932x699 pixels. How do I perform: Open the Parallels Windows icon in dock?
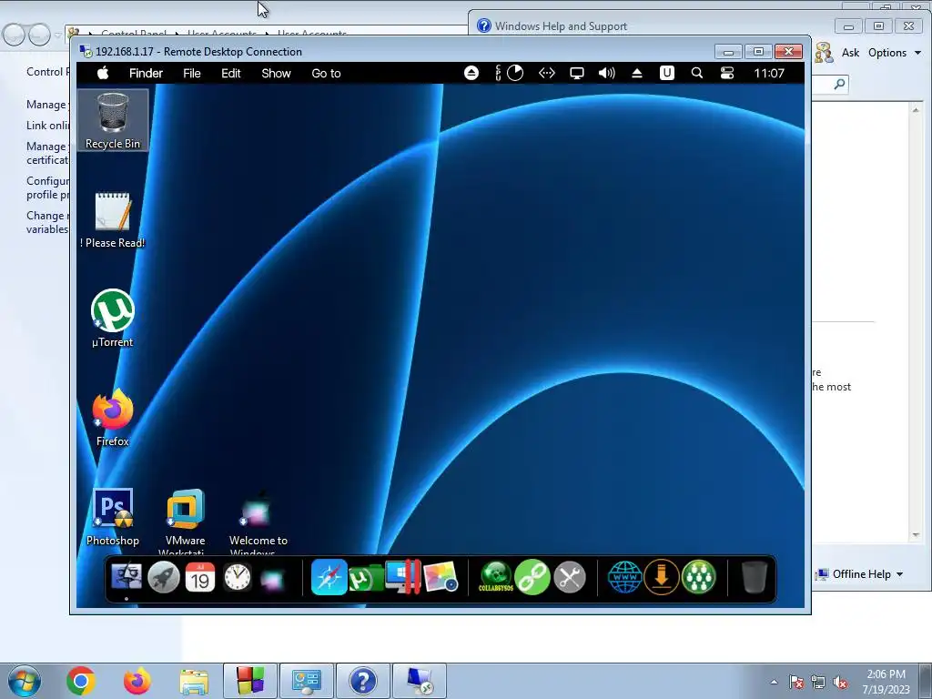(403, 577)
